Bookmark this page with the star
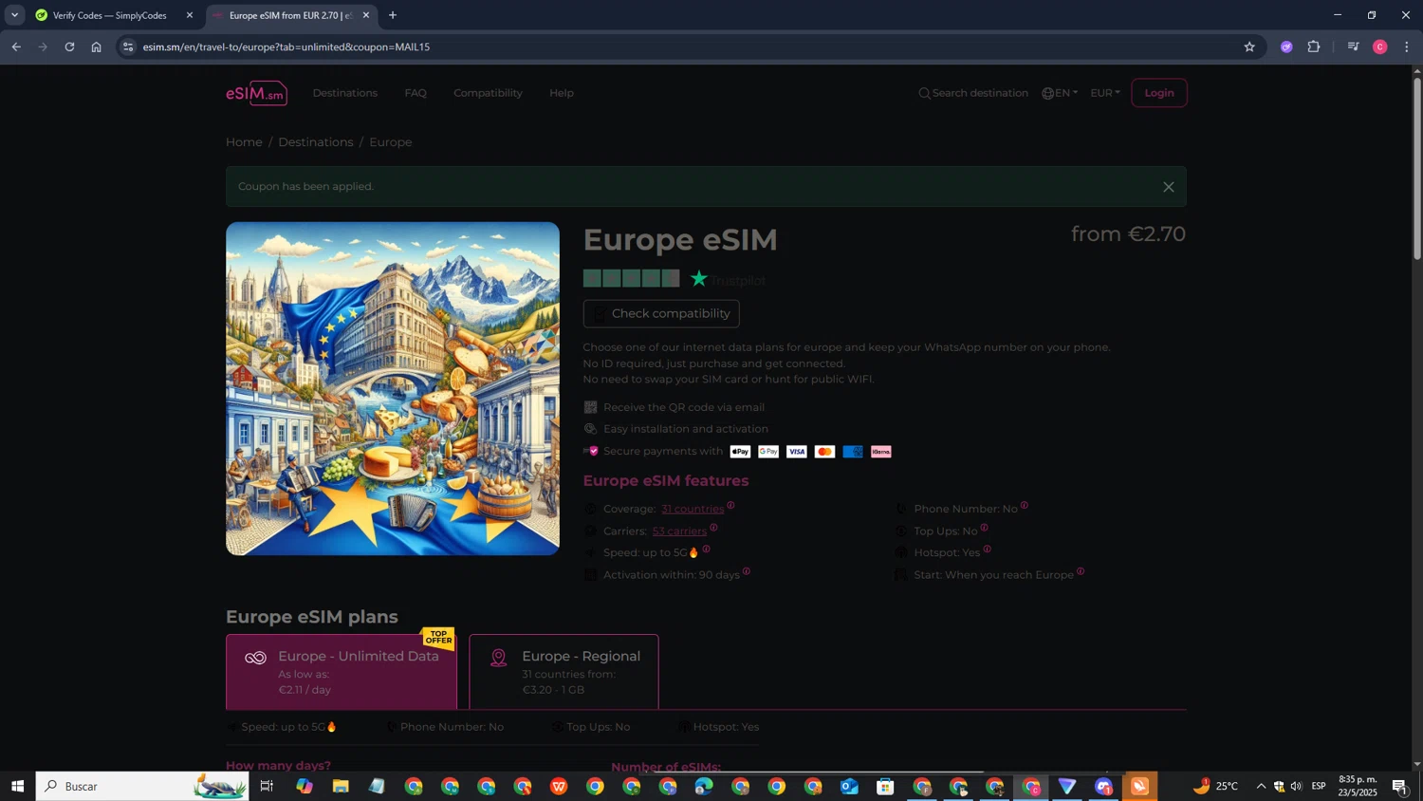The width and height of the screenshot is (1423, 801). (x=1249, y=47)
